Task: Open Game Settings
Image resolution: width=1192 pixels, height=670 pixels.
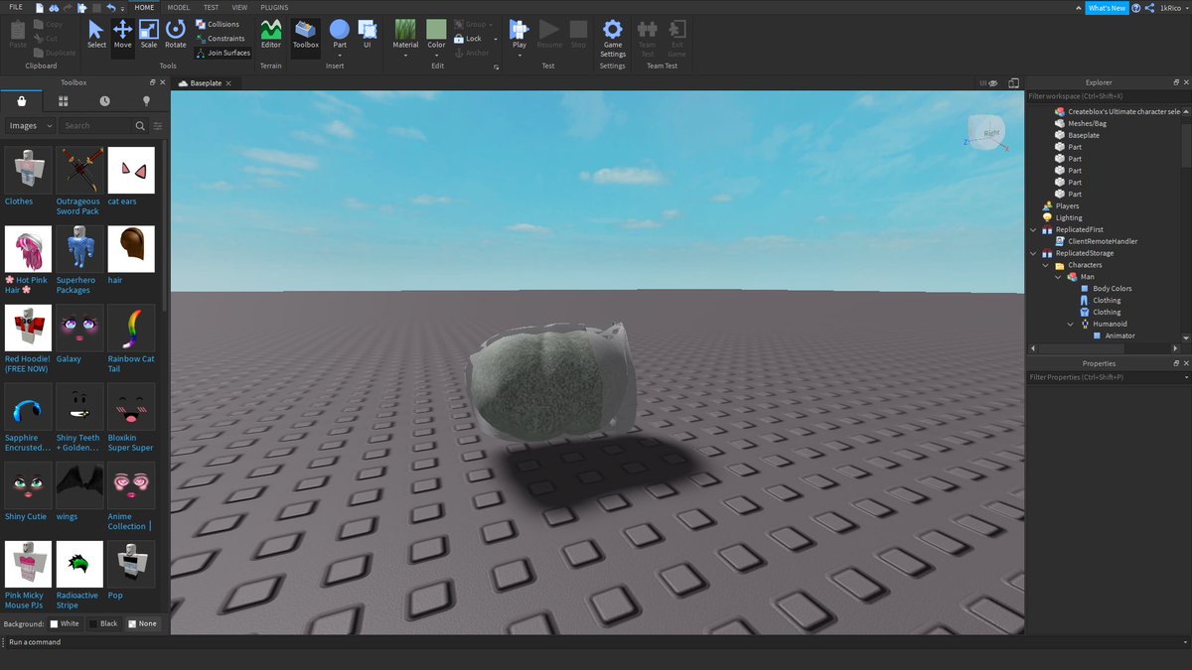Action: (613, 38)
